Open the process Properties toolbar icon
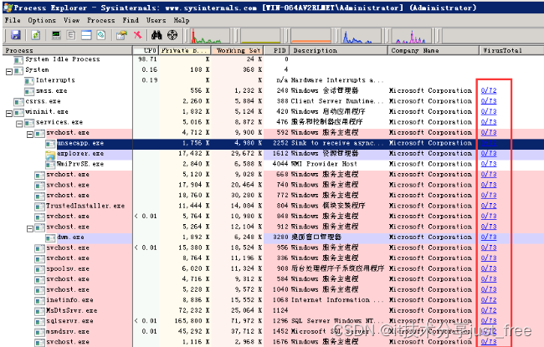This screenshot has height=347, width=544. [x=121, y=35]
